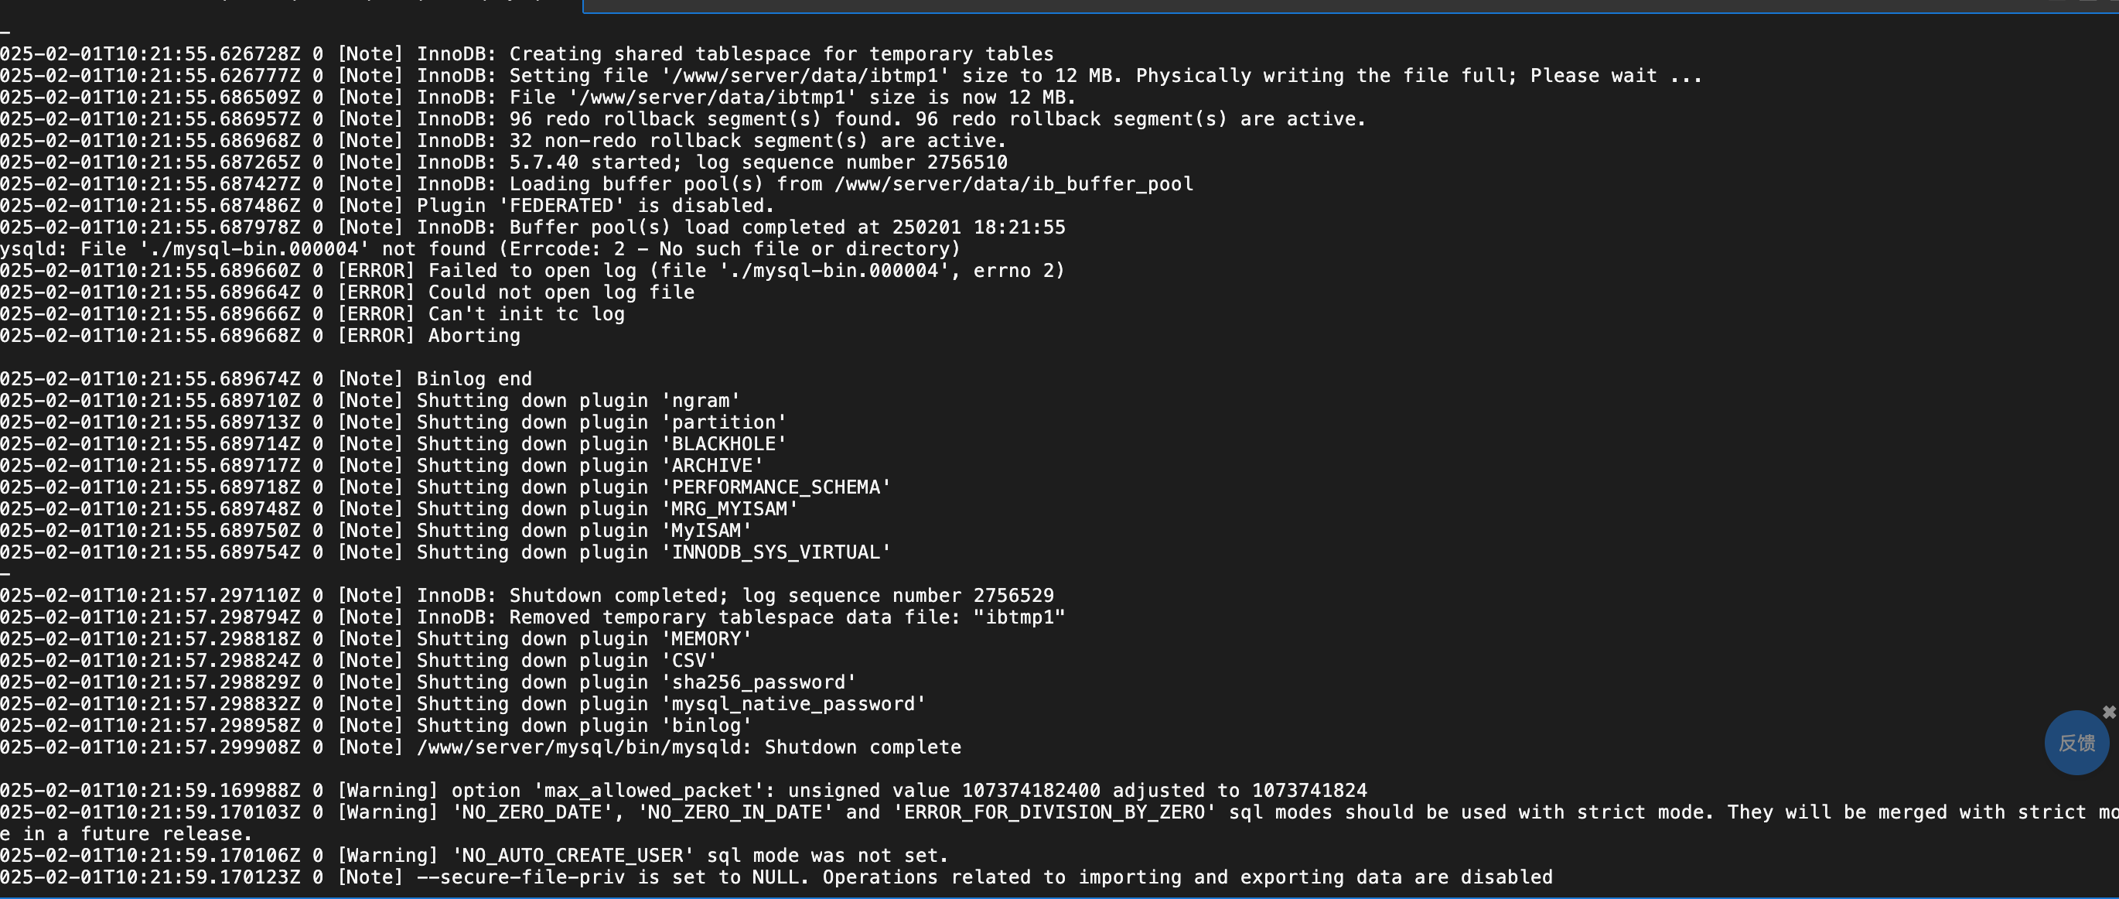The height and width of the screenshot is (899, 2119).
Task: Click the 'InnoDB: 5.7.40 started' log line
Action: click(503, 162)
